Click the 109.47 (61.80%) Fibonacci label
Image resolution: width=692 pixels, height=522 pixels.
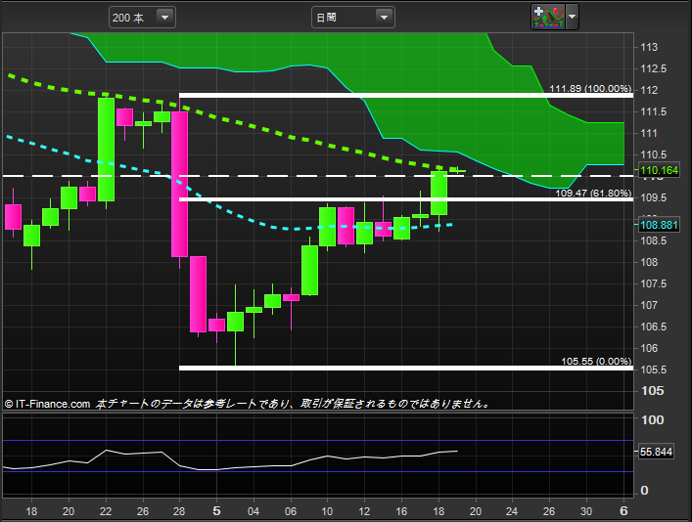[x=593, y=193]
